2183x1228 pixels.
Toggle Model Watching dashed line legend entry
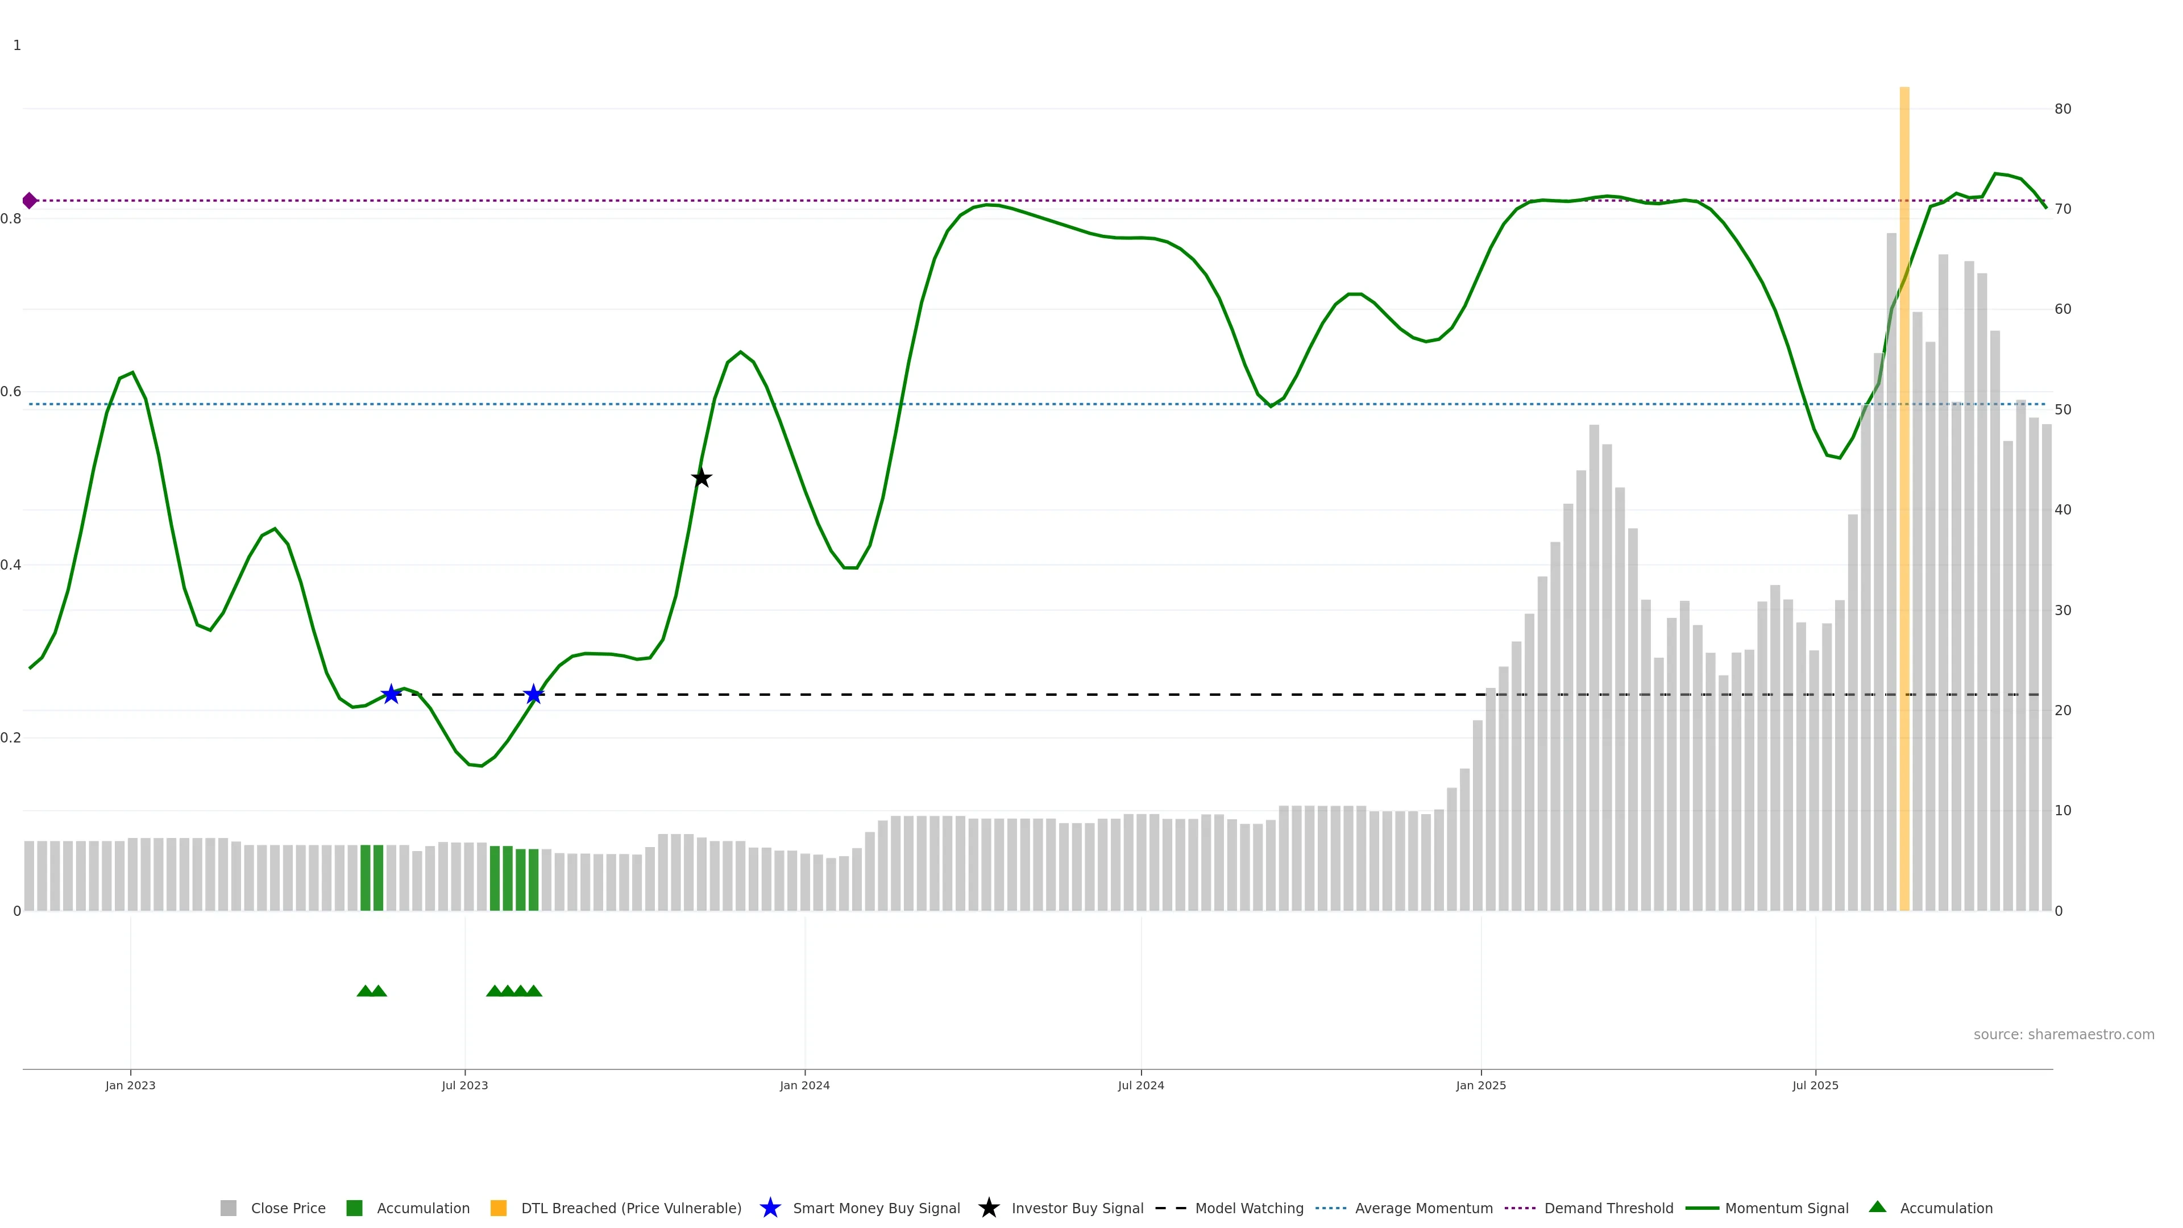(x=1249, y=1208)
